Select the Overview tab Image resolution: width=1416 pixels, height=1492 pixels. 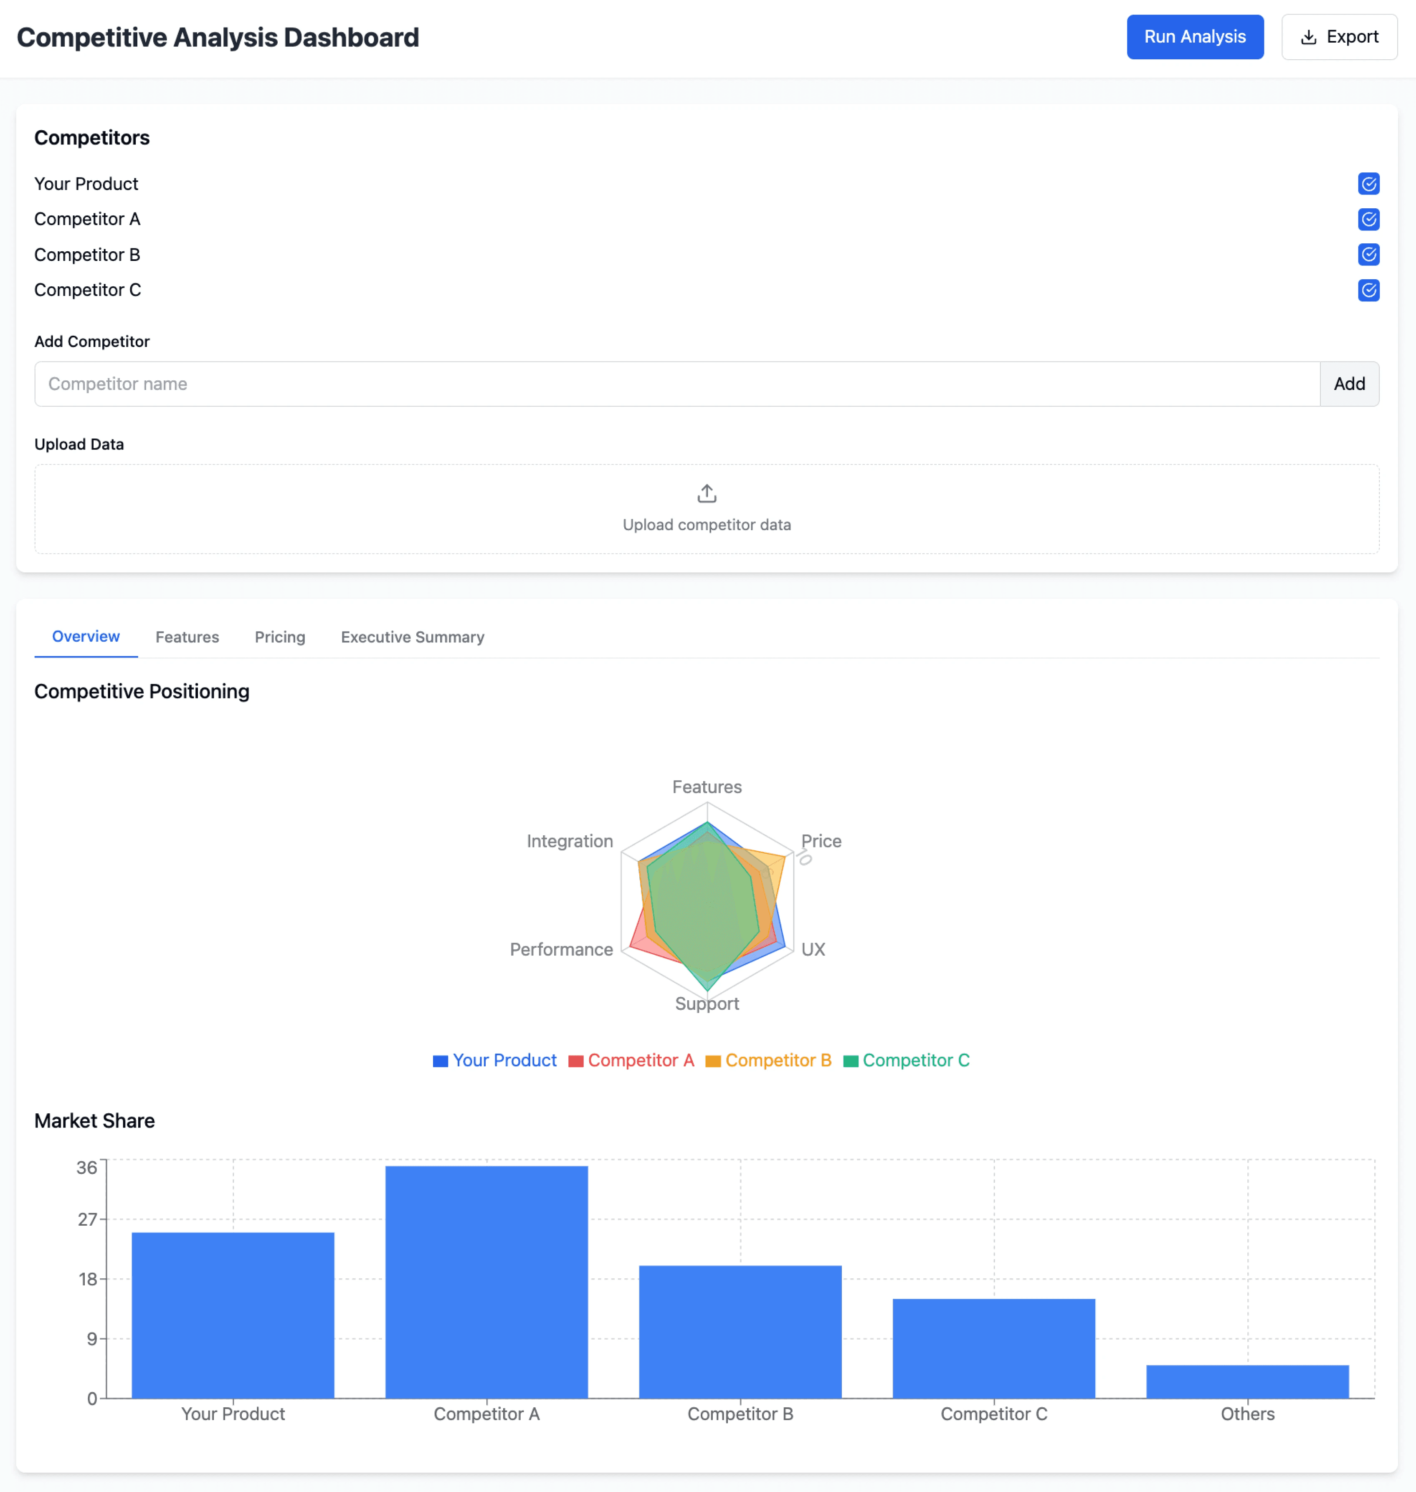pos(85,636)
